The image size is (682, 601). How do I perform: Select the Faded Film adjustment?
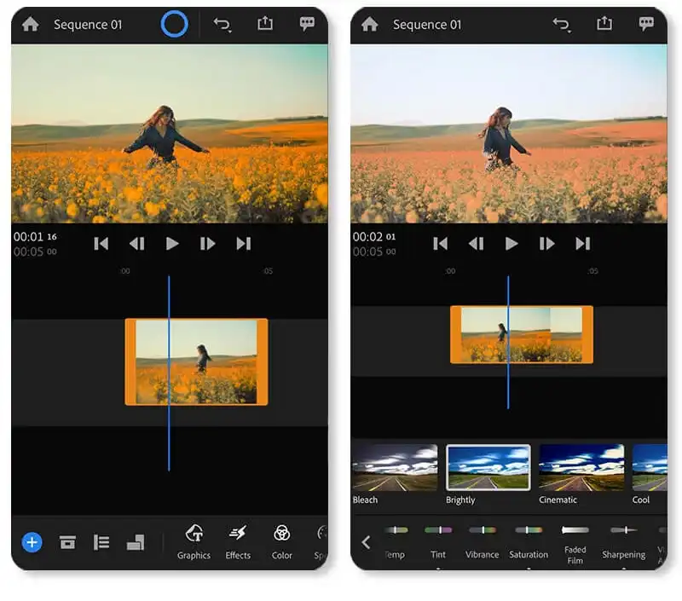pyautogui.click(x=575, y=545)
